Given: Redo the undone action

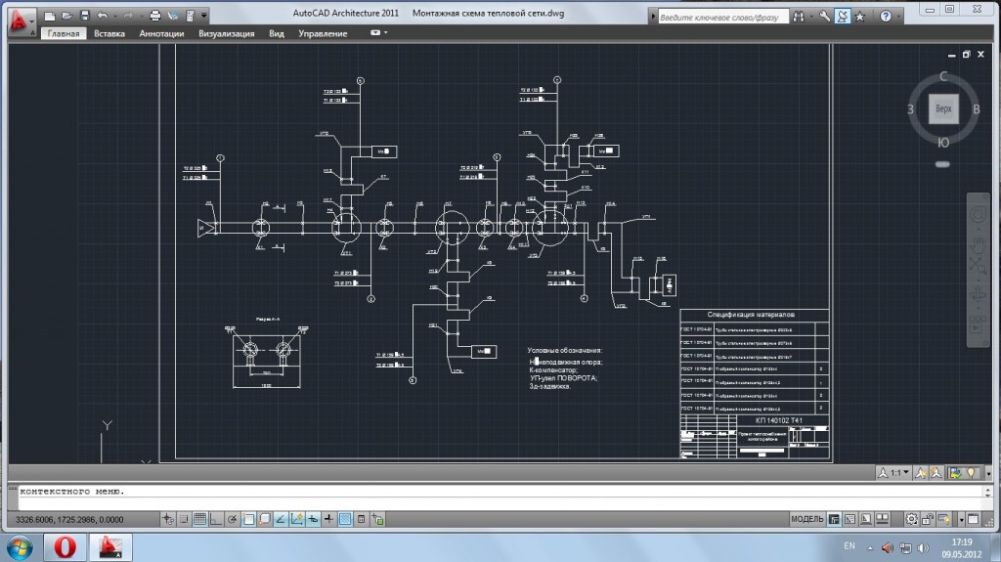Looking at the screenshot, I should [x=128, y=16].
